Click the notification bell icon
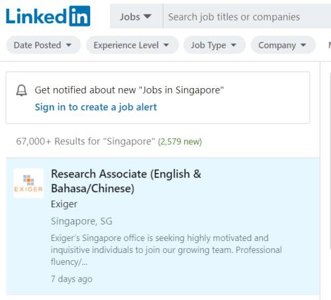The image size is (331, 300). [22, 91]
